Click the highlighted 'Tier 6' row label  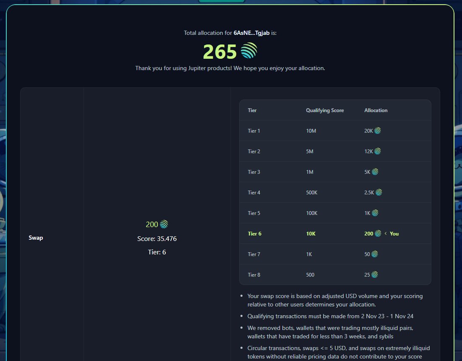pyautogui.click(x=255, y=234)
